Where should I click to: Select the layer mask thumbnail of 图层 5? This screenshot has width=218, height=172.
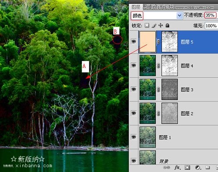pos(170,42)
